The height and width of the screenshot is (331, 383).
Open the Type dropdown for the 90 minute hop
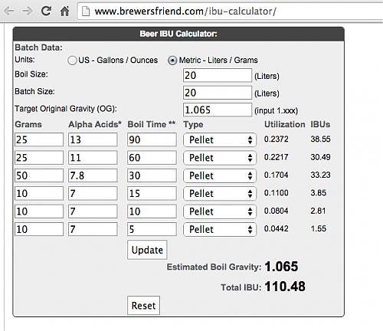coord(220,139)
